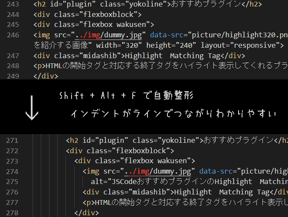288x217 pixels.
Task: Click "midashib" class text on line 276
Action: (149, 192)
